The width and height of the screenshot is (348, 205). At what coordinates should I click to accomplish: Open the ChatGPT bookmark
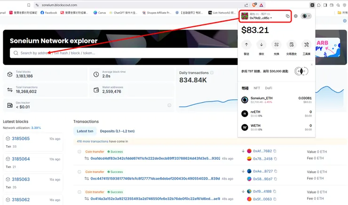(x=123, y=13)
